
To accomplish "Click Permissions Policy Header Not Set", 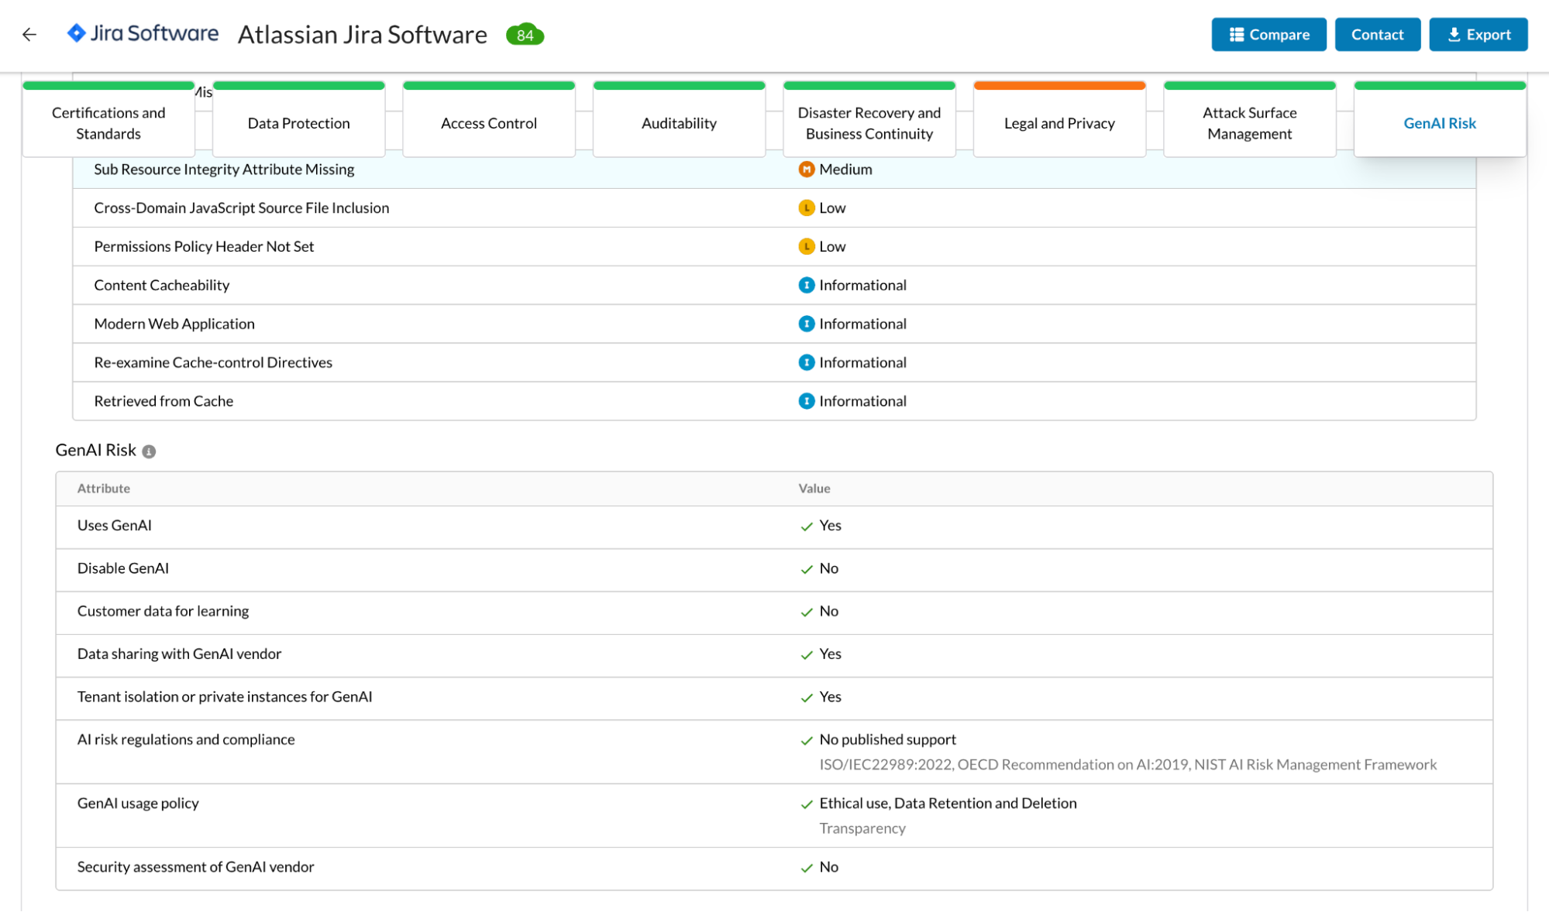I will [204, 247].
